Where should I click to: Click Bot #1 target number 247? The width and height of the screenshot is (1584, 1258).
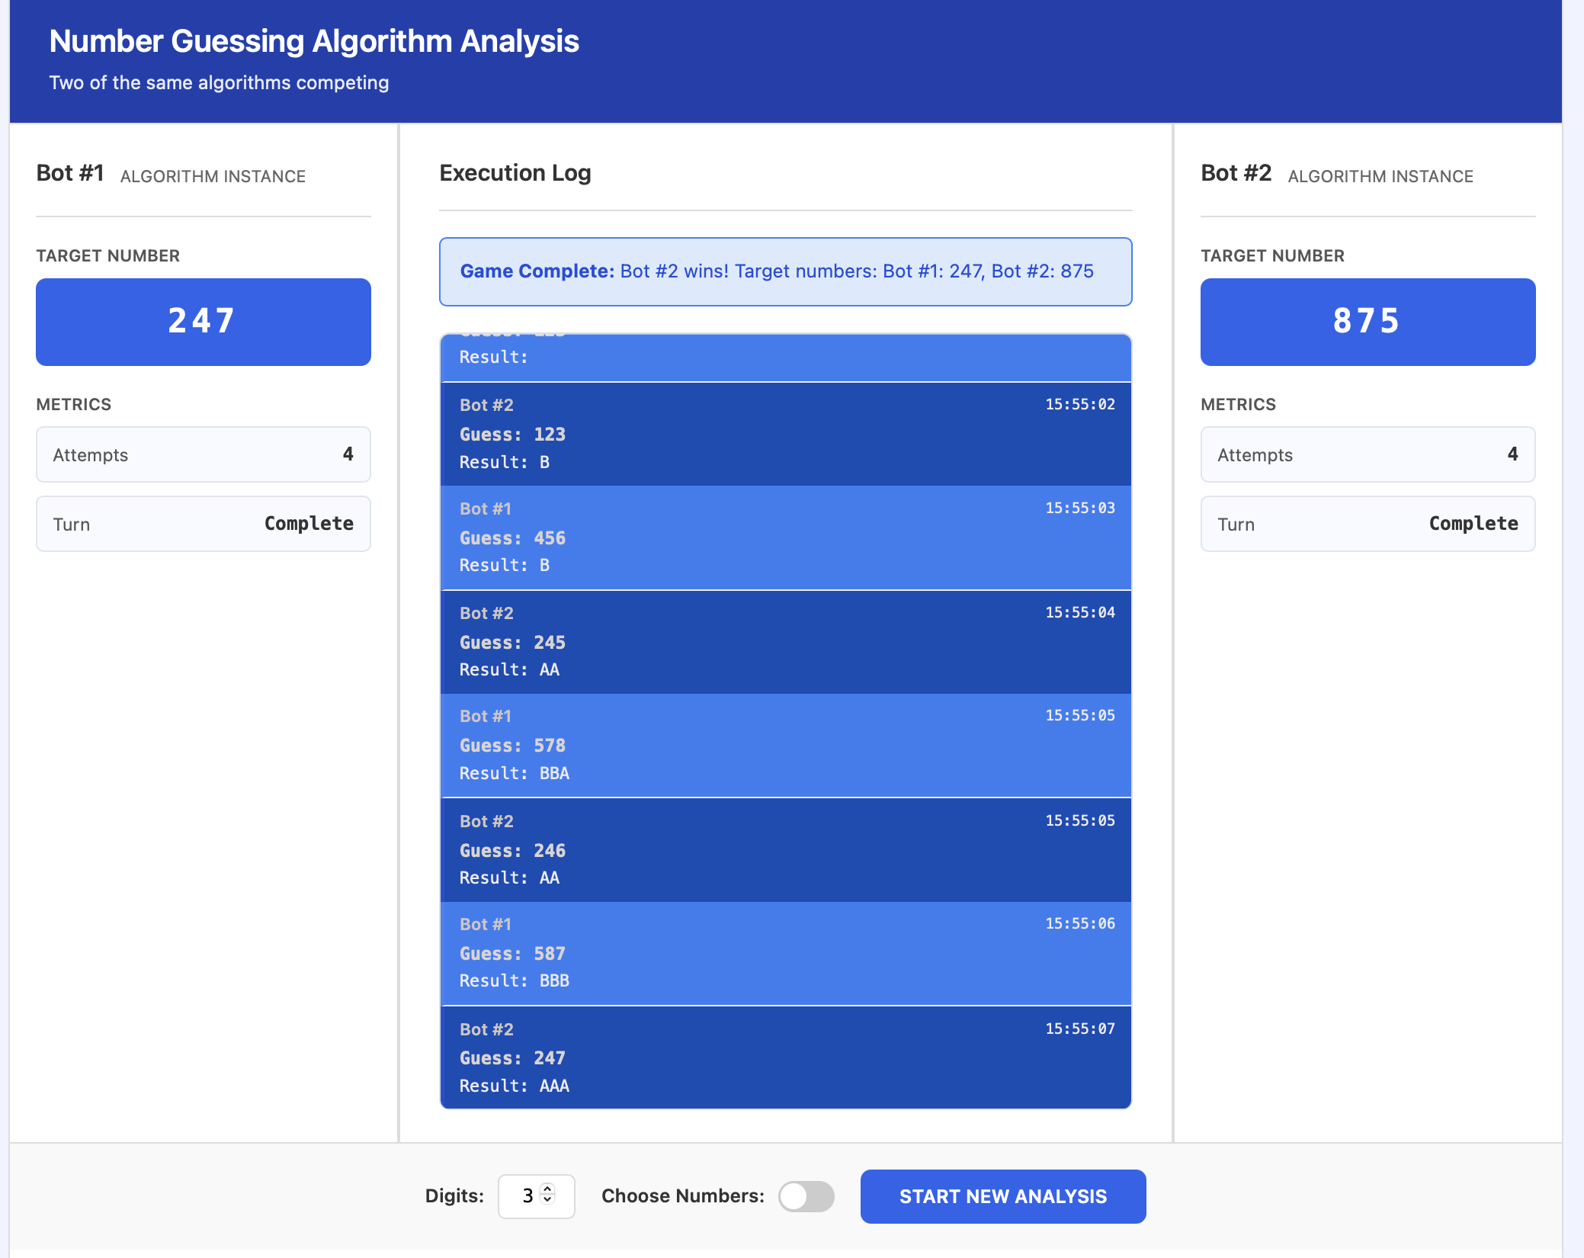(x=203, y=322)
